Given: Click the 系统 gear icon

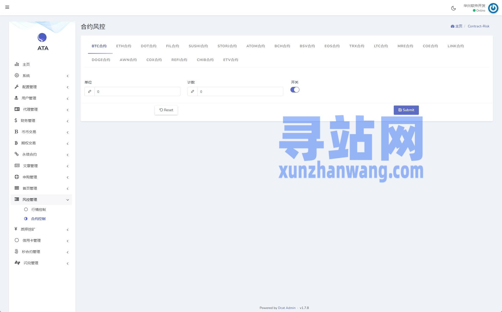Looking at the screenshot, I should click(17, 75).
